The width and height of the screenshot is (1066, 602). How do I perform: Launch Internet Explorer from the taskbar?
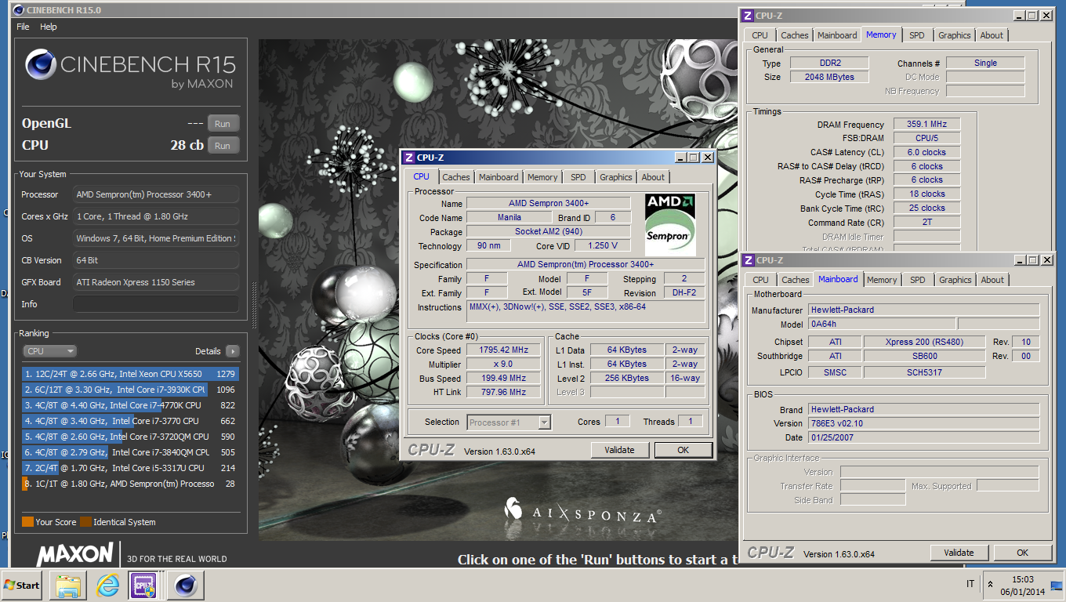(x=107, y=585)
